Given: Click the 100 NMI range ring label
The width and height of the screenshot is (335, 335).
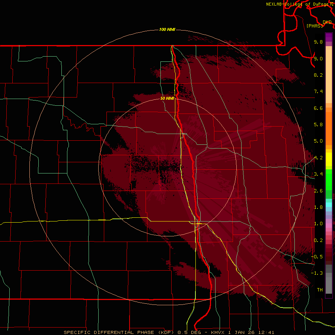Looking at the screenshot, I should coord(167,29).
